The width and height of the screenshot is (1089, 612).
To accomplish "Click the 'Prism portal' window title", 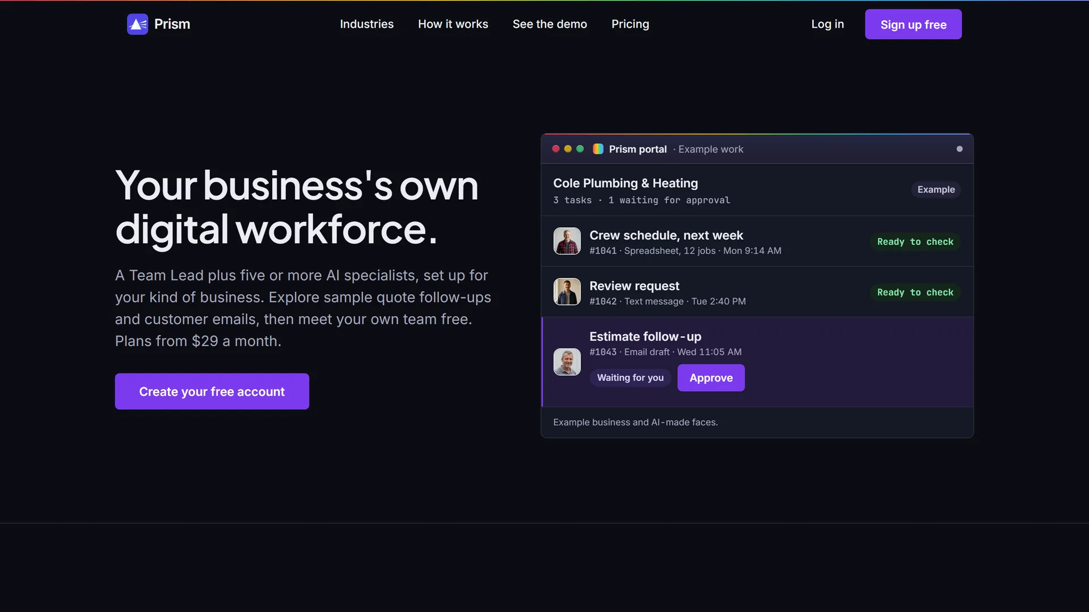I will (x=638, y=149).
